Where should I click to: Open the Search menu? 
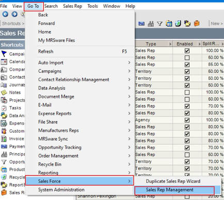(x=51, y=6)
